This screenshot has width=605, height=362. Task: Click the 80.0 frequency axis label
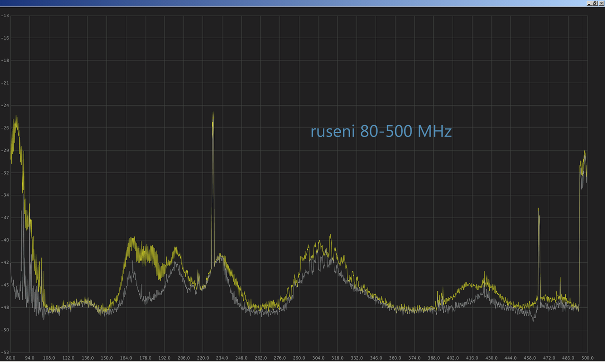pyautogui.click(x=10, y=358)
